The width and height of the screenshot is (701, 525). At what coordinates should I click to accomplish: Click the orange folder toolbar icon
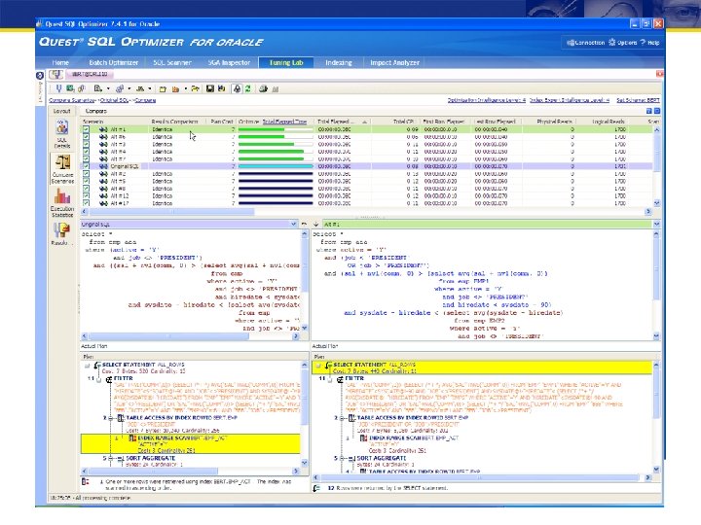click(x=175, y=89)
